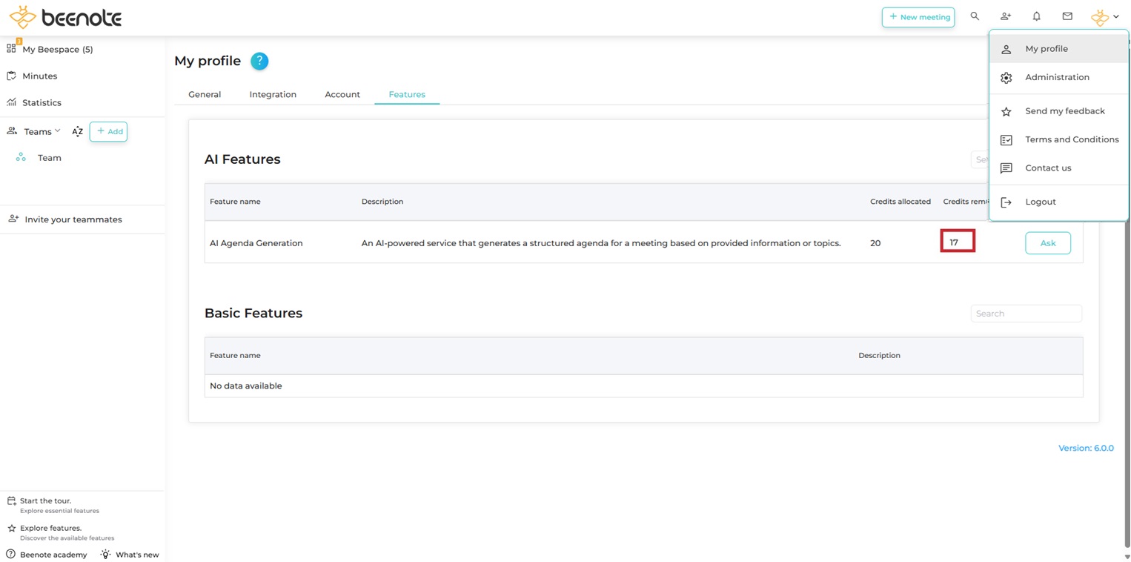Open the General tab

[x=205, y=95]
